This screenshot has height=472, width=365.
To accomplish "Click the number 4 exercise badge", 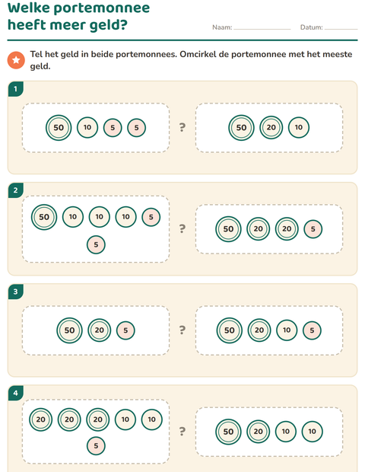I will (16, 393).
